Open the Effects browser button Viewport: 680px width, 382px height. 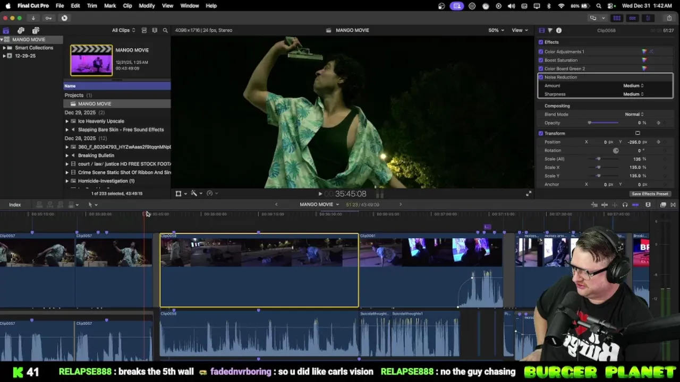[x=663, y=205]
